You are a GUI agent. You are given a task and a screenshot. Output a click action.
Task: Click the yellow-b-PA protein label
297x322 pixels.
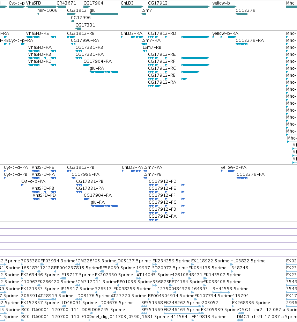[233, 167]
